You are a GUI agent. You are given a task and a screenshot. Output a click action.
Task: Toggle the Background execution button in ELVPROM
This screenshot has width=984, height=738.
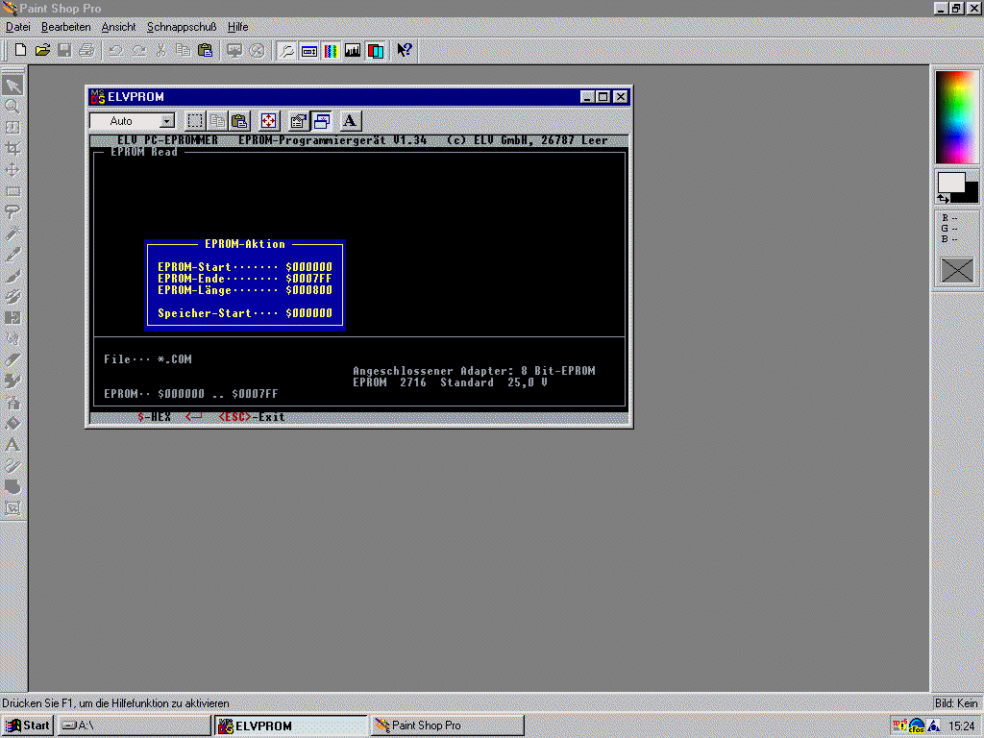tap(321, 121)
